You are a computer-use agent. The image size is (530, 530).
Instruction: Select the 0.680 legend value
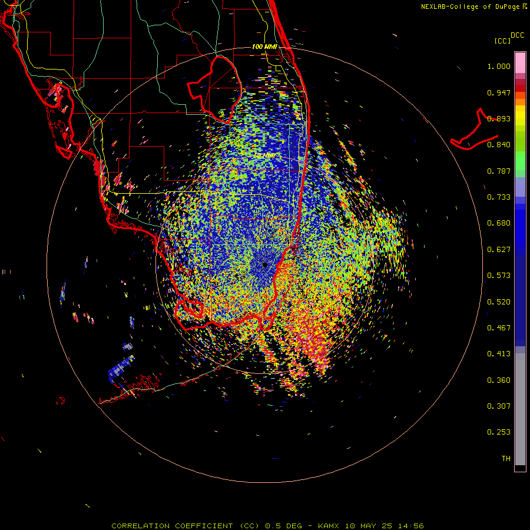499,223
